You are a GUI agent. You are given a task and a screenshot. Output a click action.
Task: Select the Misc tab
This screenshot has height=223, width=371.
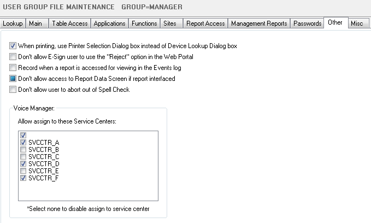(357, 24)
